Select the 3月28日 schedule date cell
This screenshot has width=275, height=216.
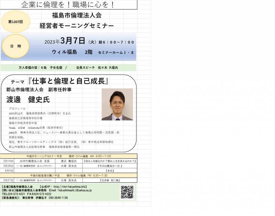[x=8, y=166]
